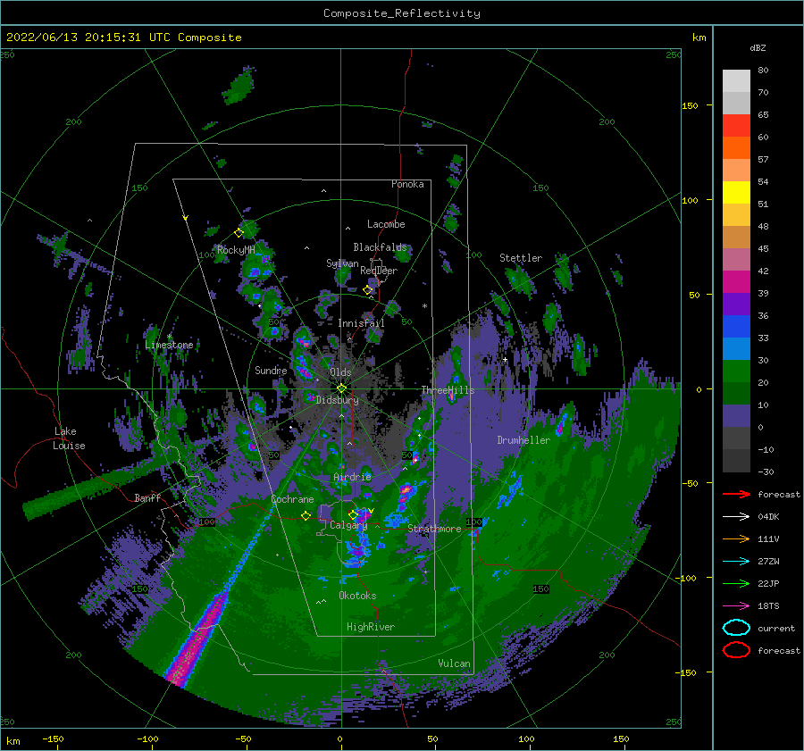804x751 pixels.
Task: Click the Didsbury town label
Action: click(x=338, y=400)
